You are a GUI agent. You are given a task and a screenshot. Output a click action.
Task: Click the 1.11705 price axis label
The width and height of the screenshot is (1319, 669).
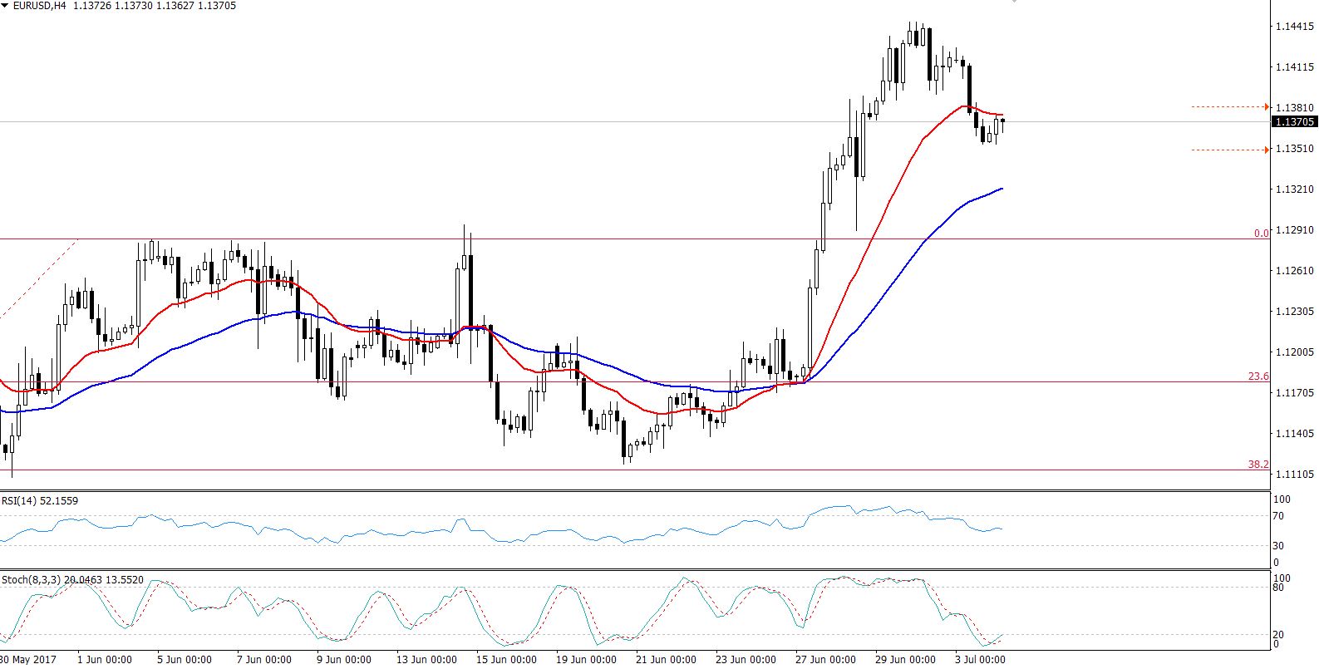pyautogui.click(x=1295, y=393)
